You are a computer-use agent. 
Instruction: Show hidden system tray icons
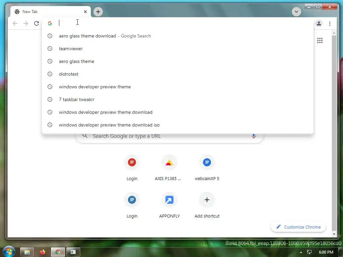pos(301,252)
